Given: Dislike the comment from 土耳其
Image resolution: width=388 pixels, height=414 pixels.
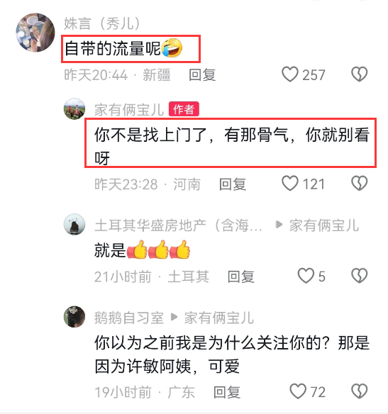Looking at the screenshot, I should (x=359, y=276).
